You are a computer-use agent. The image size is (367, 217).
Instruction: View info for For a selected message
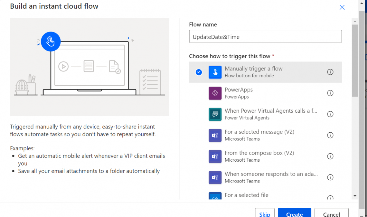(330, 135)
